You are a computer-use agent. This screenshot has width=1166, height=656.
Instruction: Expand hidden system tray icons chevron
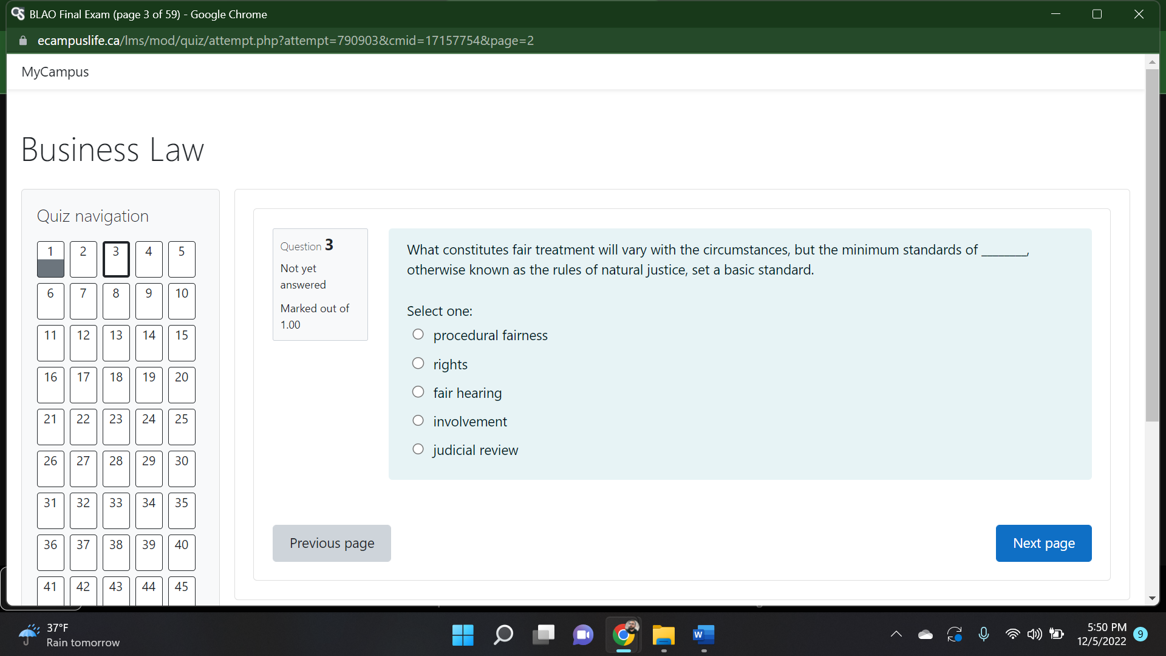[x=896, y=634]
